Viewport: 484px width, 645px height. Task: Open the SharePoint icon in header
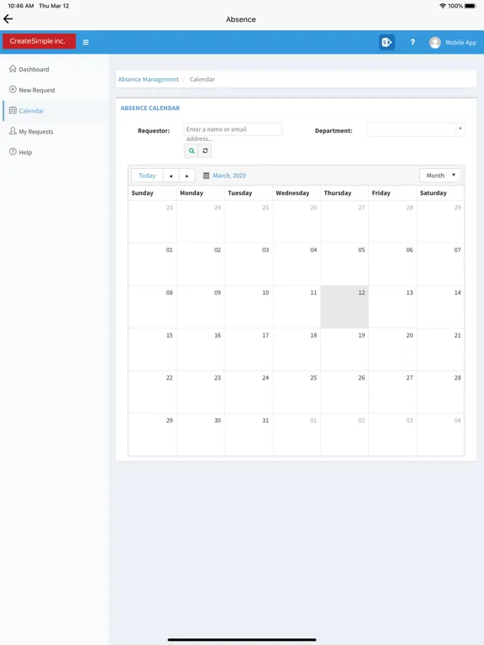[x=387, y=42]
